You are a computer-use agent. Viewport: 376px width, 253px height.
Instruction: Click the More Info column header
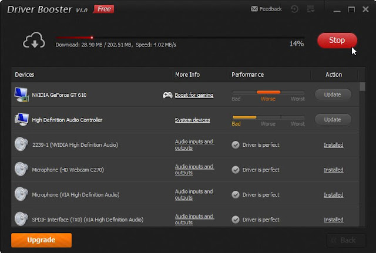tap(187, 75)
